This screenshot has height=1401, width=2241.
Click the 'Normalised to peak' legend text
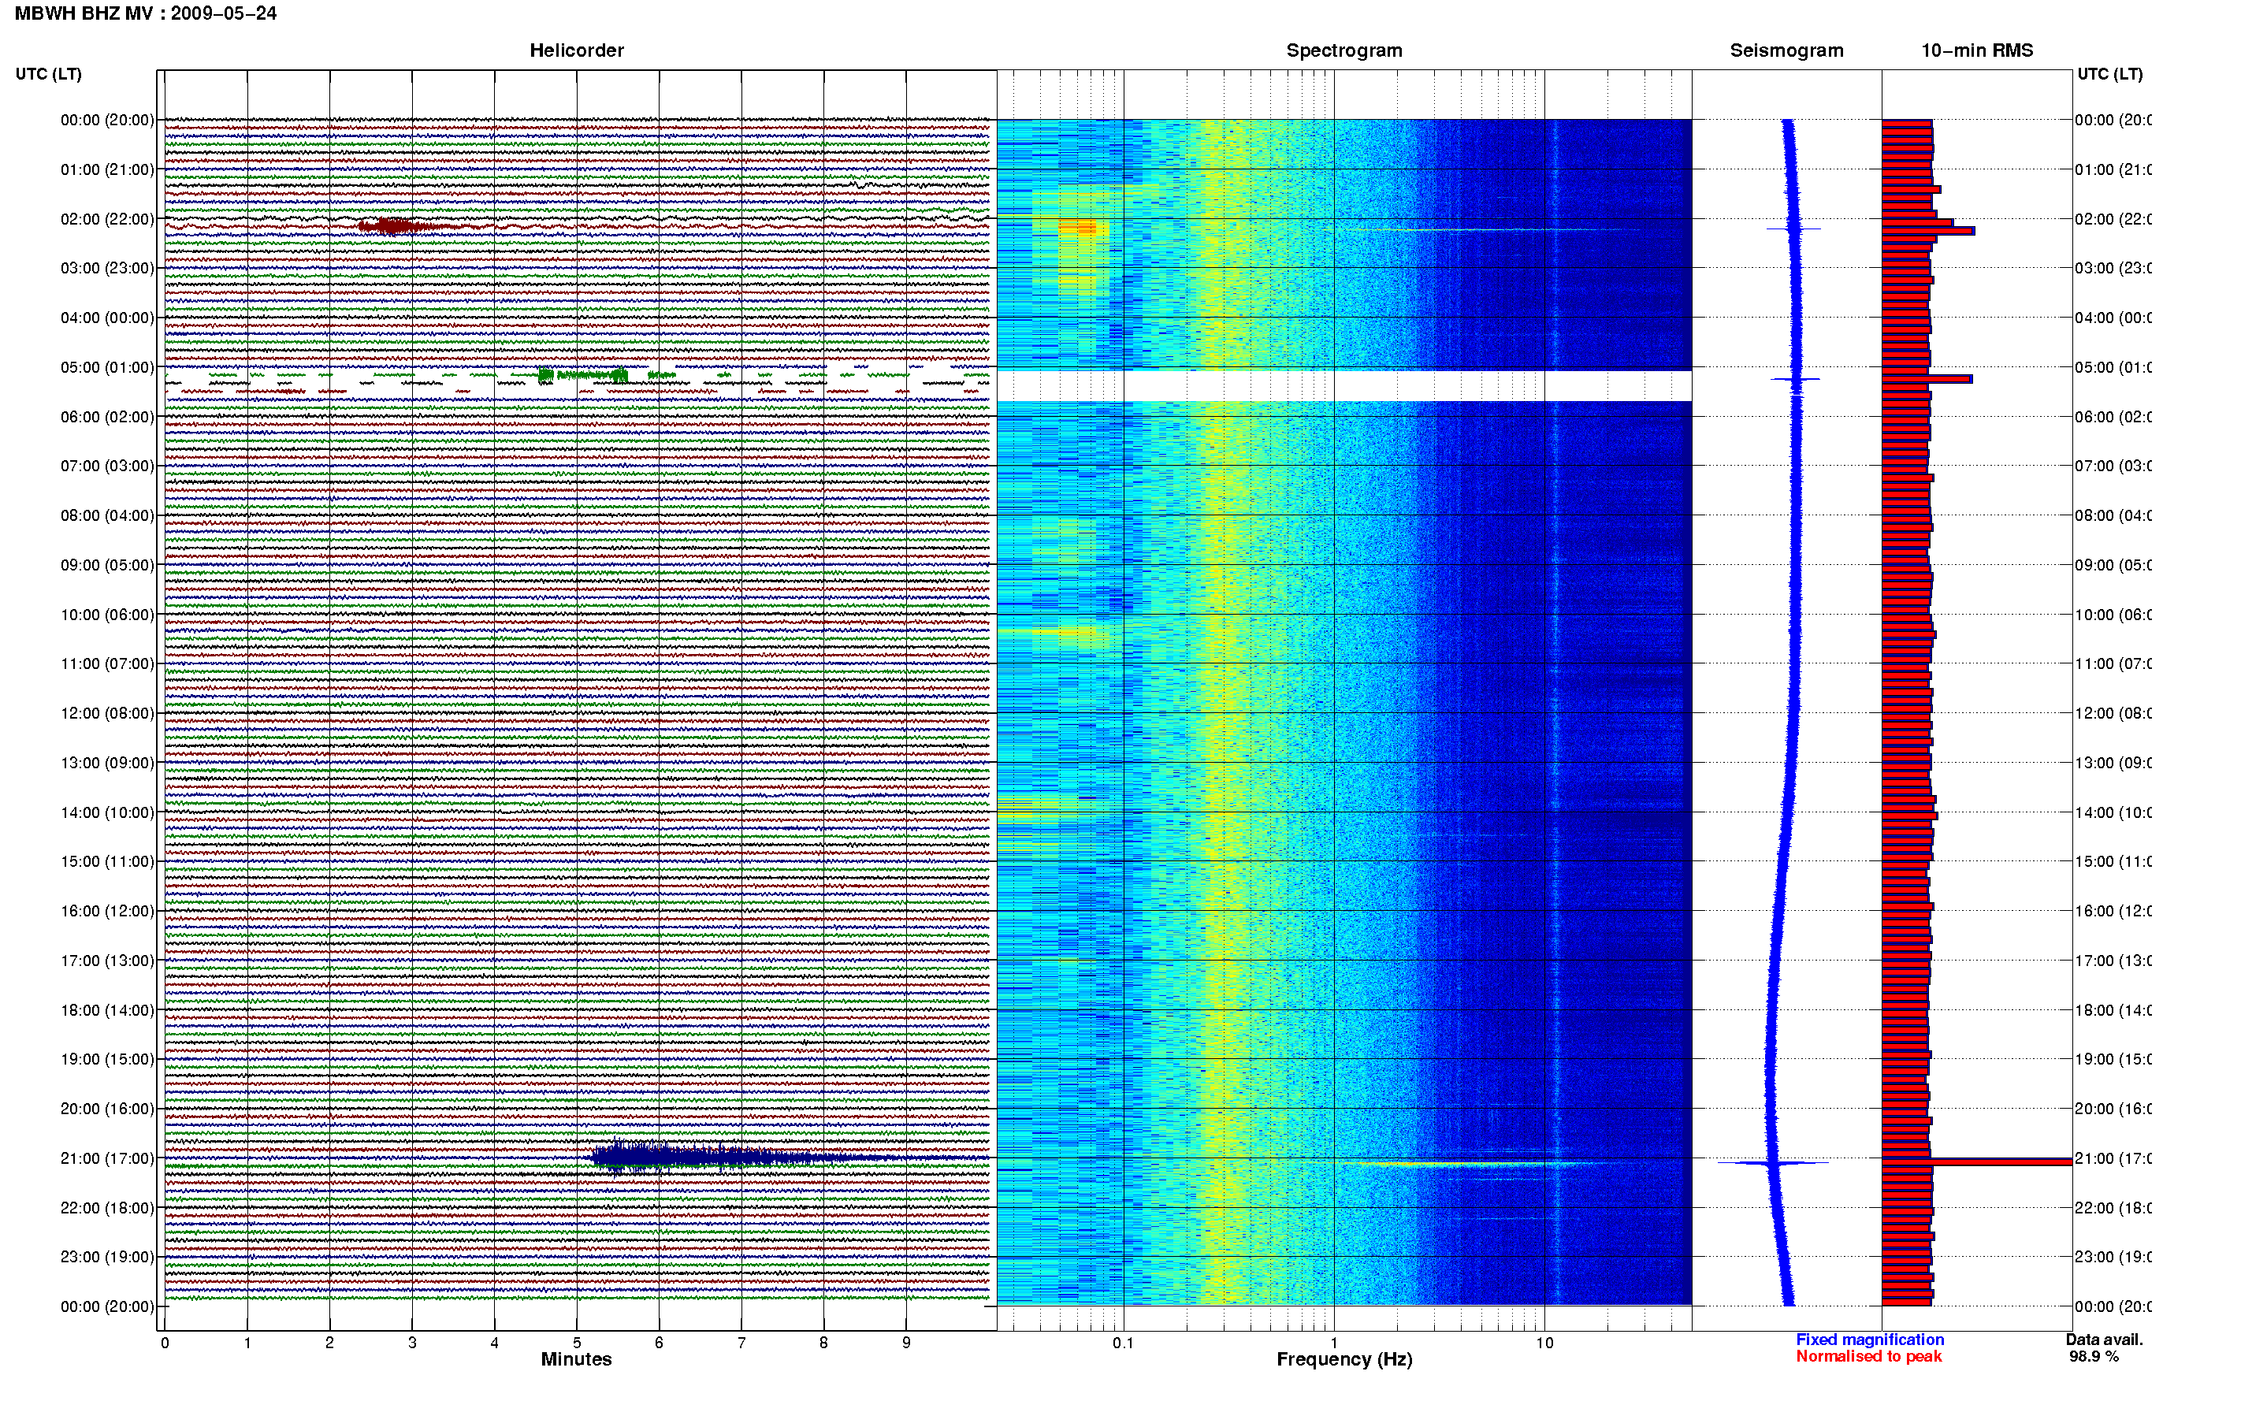1868,1357
